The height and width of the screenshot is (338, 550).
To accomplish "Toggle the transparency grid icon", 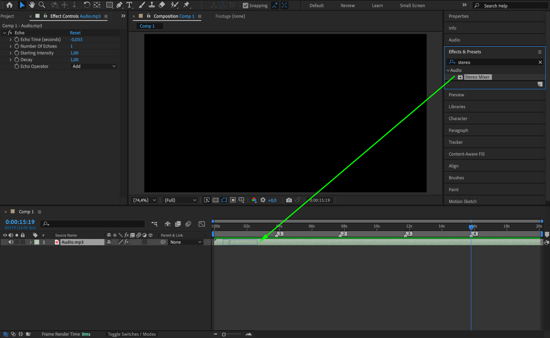I will (x=215, y=200).
